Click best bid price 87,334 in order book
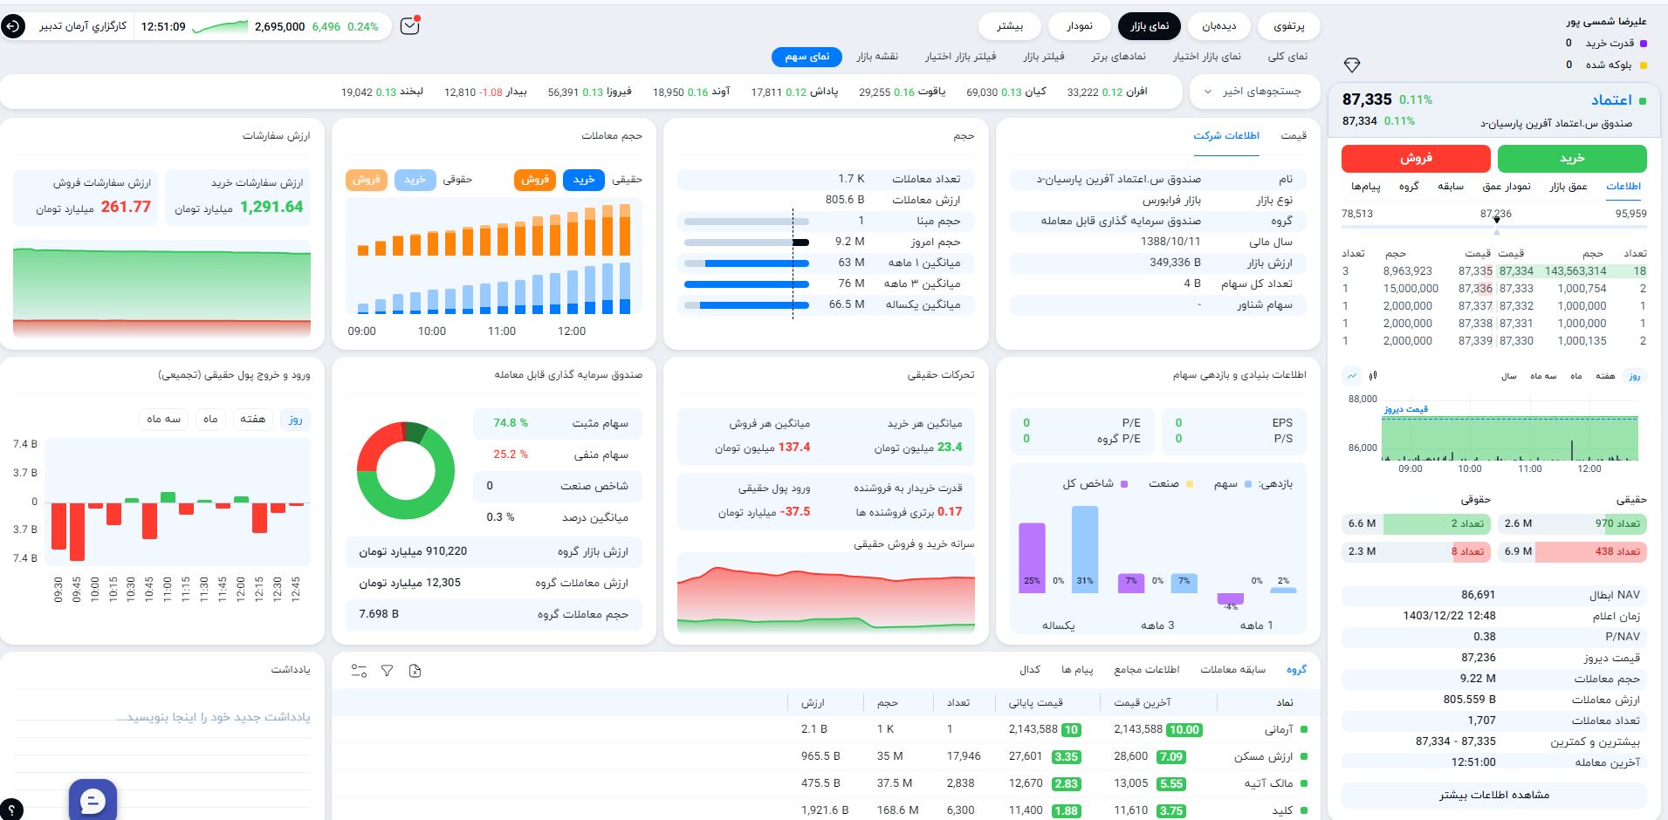Viewport: 1668px width, 820px height. pos(1516,271)
